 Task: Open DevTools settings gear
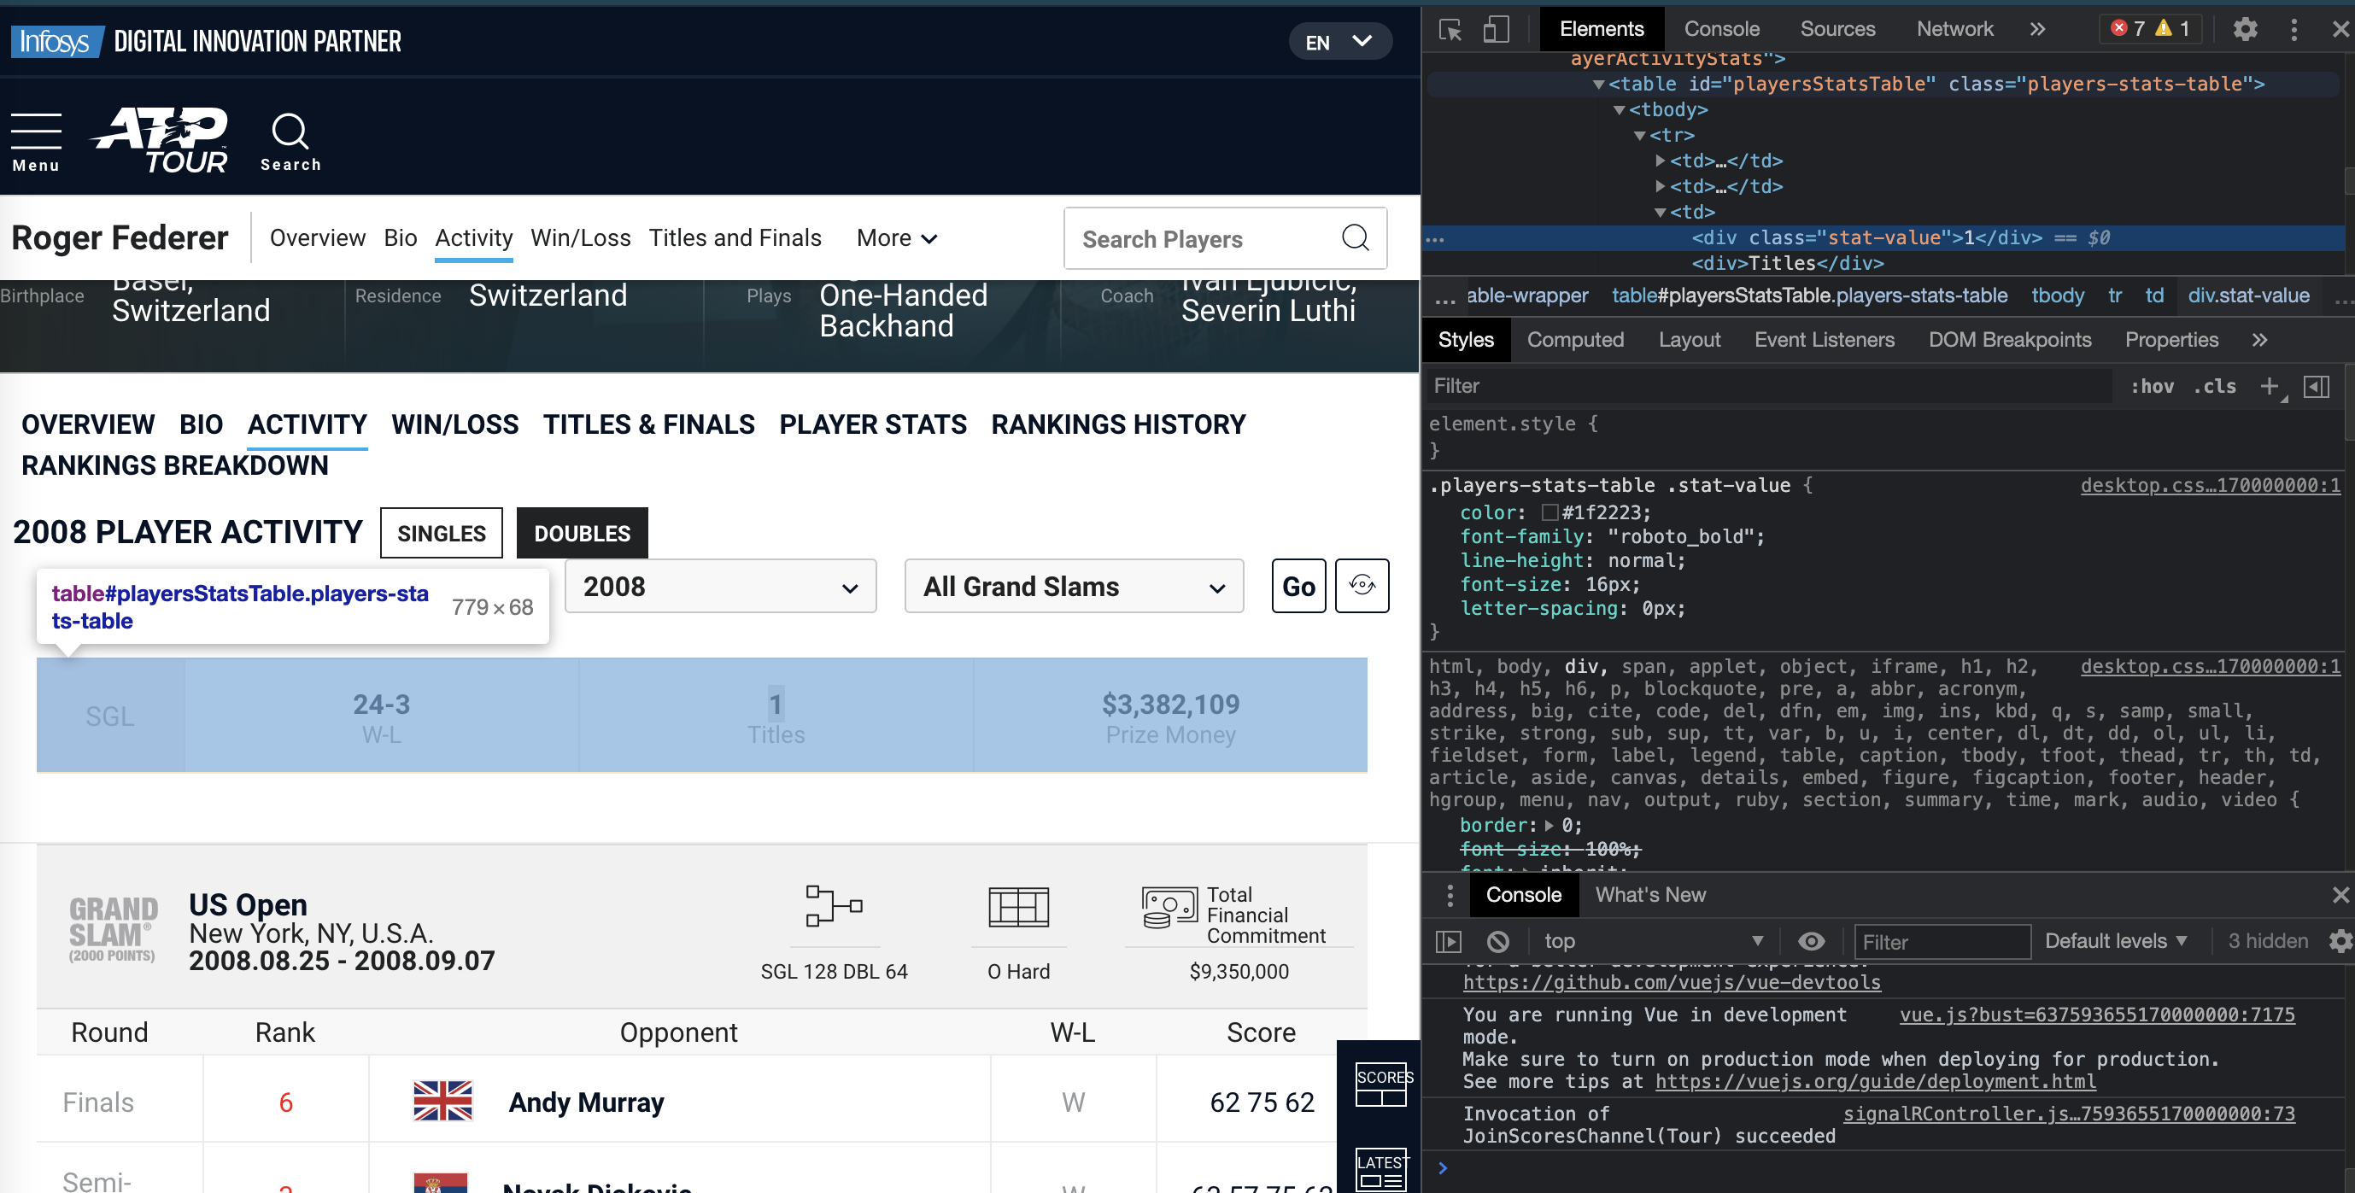coord(2244,29)
